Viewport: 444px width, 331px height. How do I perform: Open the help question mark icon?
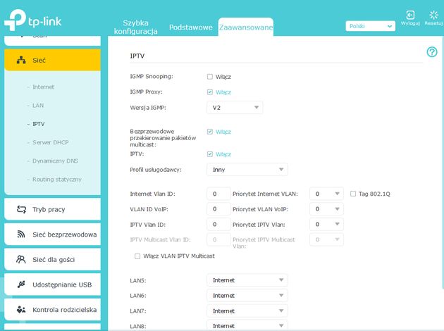[x=432, y=52]
